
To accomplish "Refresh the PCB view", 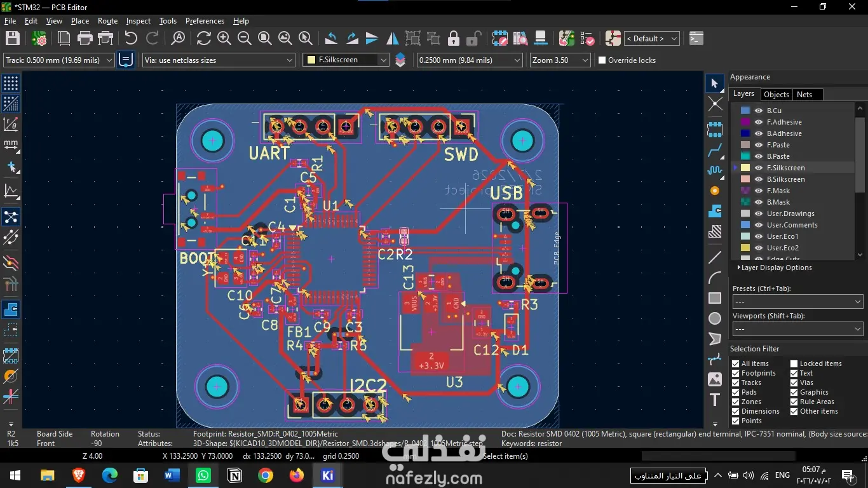I will pyautogui.click(x=203, y=39).
